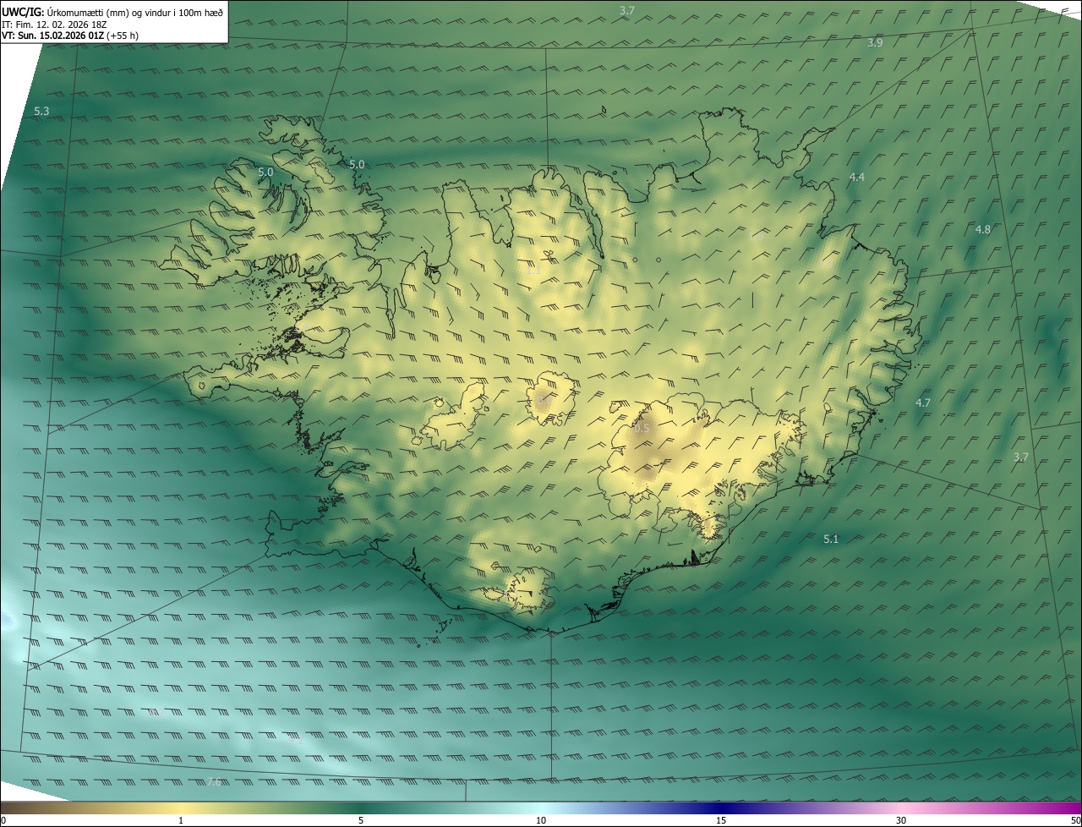
Task: Click the color scale tick labeled 15
Action: (x=721, y=821)
